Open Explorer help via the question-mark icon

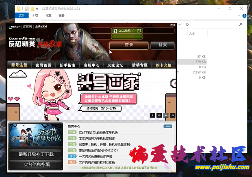click(244, 16)
